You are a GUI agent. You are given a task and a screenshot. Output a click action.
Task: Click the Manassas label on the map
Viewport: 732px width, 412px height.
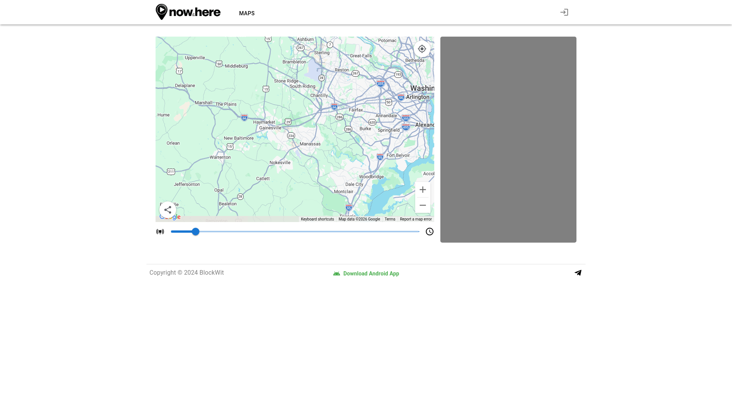310,144
